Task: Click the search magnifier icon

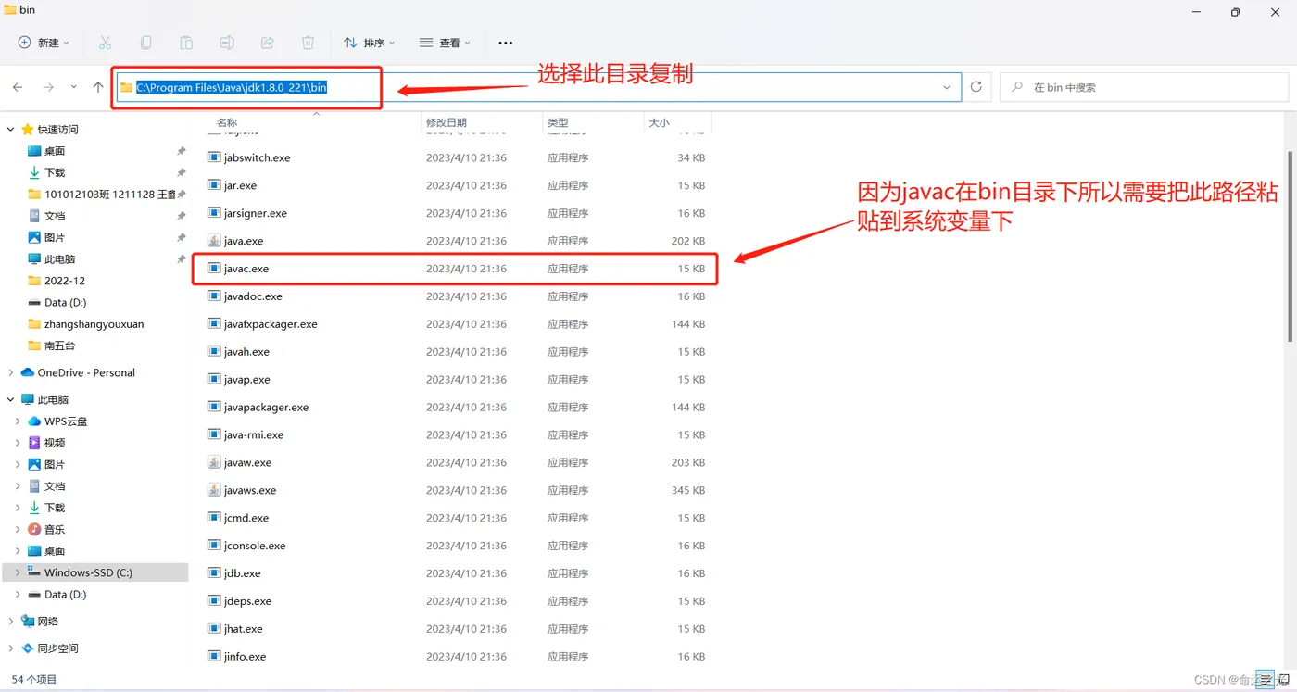Action: [1017, 87]
